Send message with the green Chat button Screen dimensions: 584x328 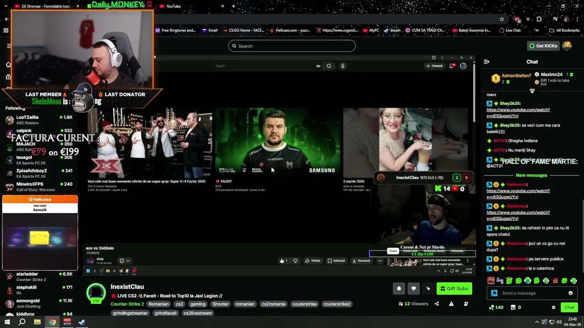569,307
